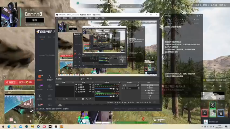Adjust the 桌面音频 volume slider in the mixer
230x129 pixels.
(103, 96)
